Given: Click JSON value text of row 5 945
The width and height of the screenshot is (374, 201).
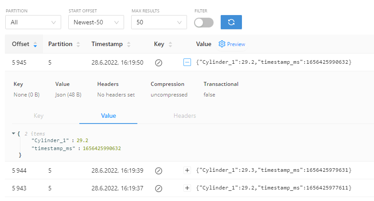Looking at the screenshot, I should point(274,62).
